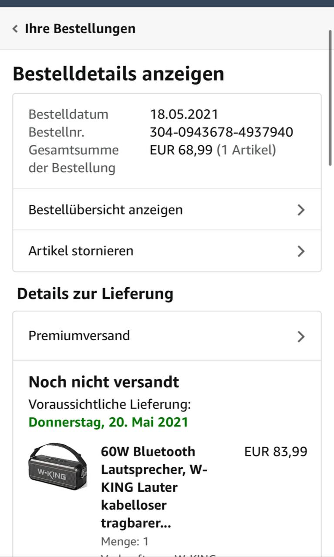Image resolution: width=334 pixels, height=557 pixels.
Task: Select Artikel stornieren option
Action: (81, 251)
